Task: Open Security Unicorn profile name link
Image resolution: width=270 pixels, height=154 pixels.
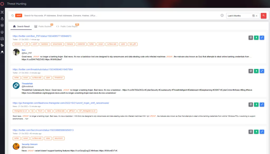Action: click(30, 144)
